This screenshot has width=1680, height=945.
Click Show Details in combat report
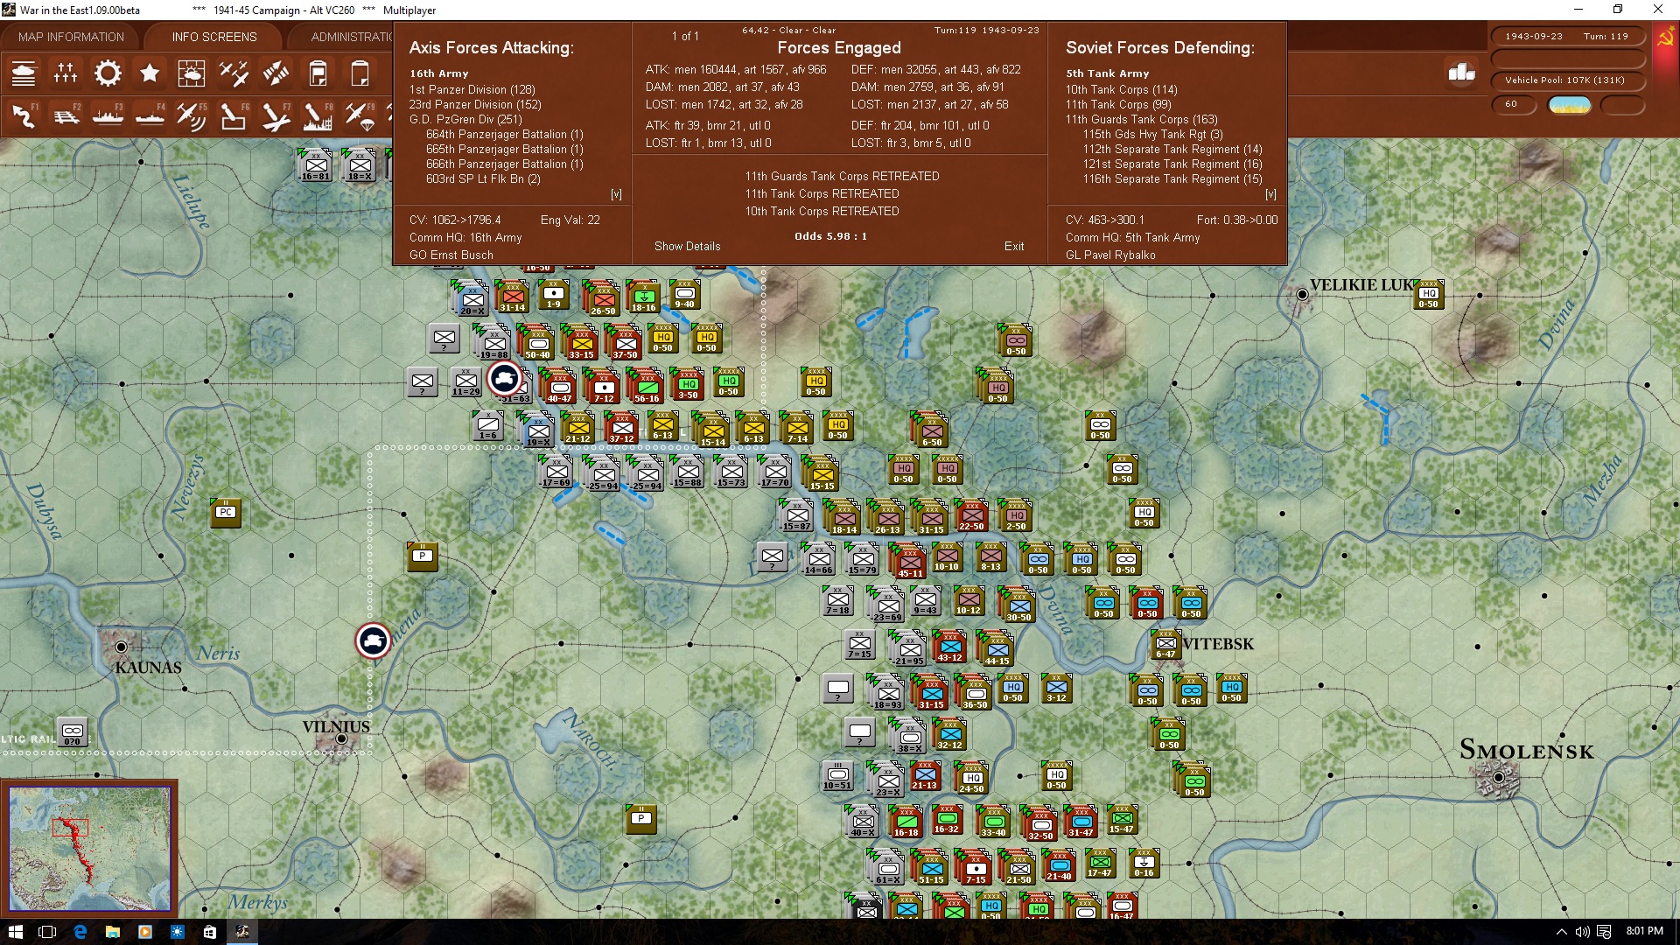687,246
